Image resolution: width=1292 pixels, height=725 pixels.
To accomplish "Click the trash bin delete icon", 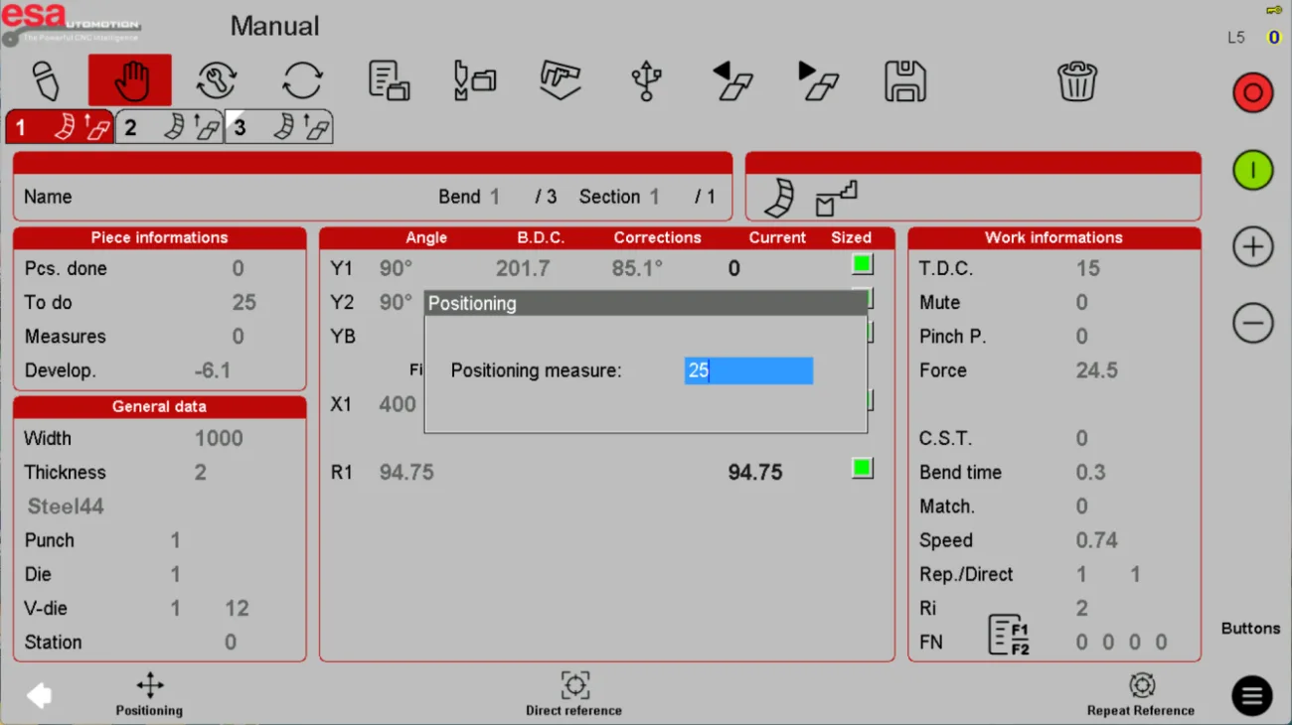I will (1077, 80).
